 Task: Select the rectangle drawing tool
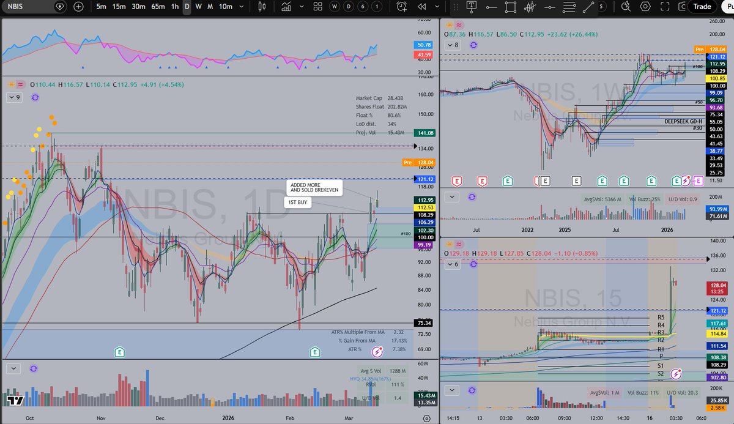(x=511, y=7)
